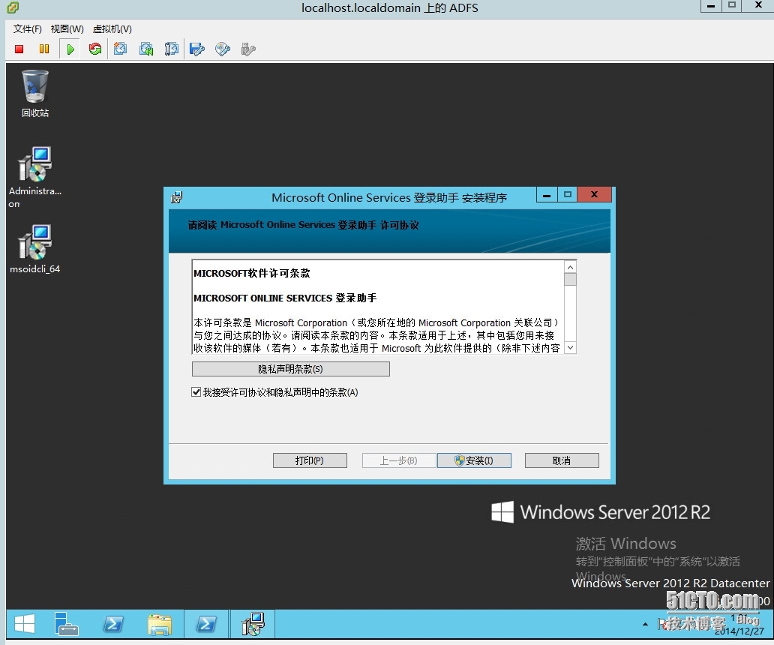Click the MICROSOFT ONLINE SERVICES 登录助手 text
Image resolution: width=774 pixels, height=645 pixels.
[x=285, y=298]
